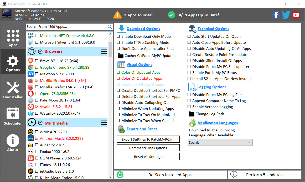
Task: Uncheck Mozilla Firefox 84.0.1 in app list
Action: click(x=37, y=81)
